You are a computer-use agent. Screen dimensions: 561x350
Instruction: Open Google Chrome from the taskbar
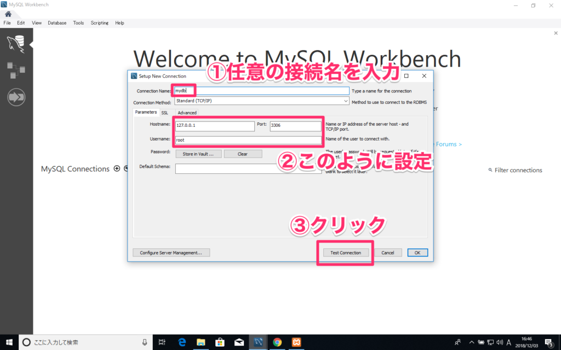click(277, 342)
